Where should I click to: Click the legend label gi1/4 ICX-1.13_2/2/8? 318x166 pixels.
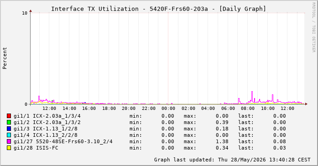tap(46, 135)
